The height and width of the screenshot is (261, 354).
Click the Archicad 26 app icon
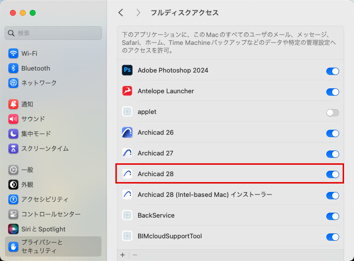(127, 132)
